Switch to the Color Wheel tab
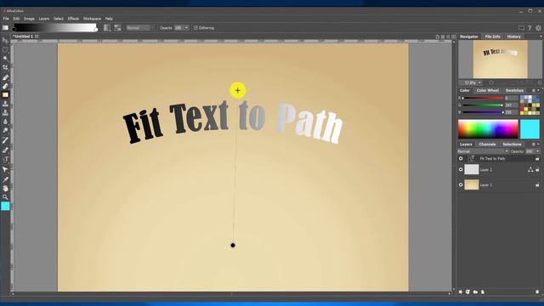Screen dimensions: 544x306 pyautogui.click(x=487, y=90)
